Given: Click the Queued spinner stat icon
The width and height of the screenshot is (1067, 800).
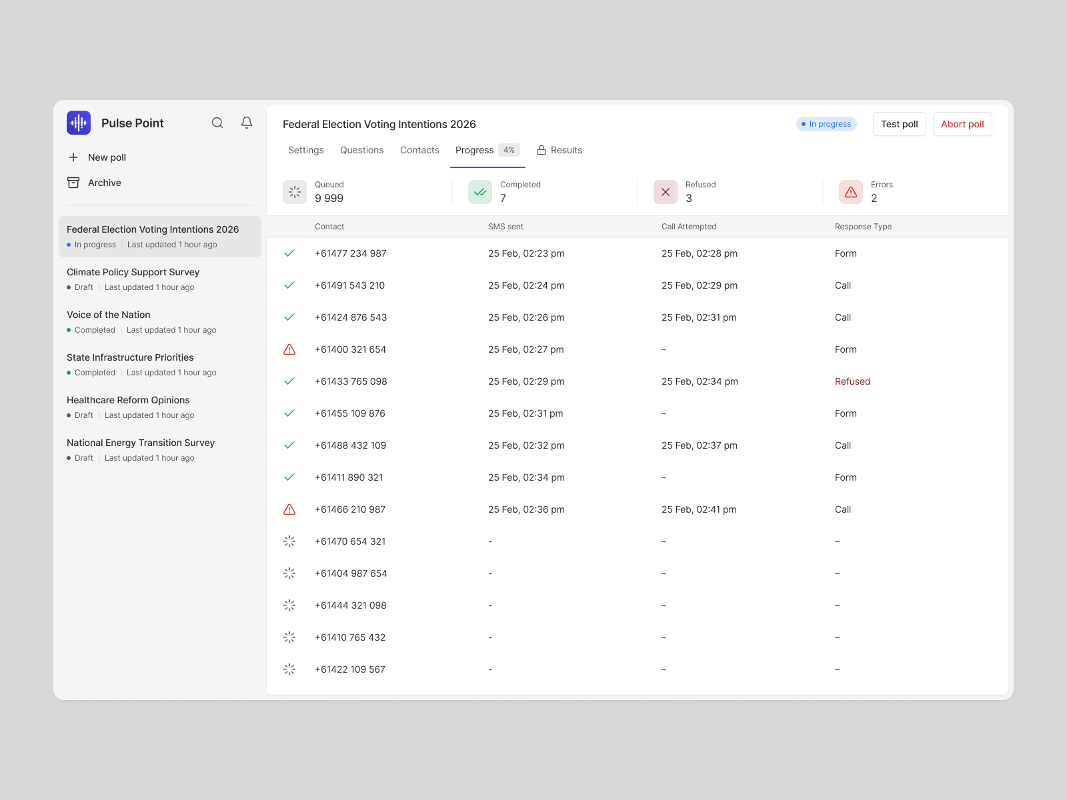Looking at the screenshot, I should click(295, 192).
